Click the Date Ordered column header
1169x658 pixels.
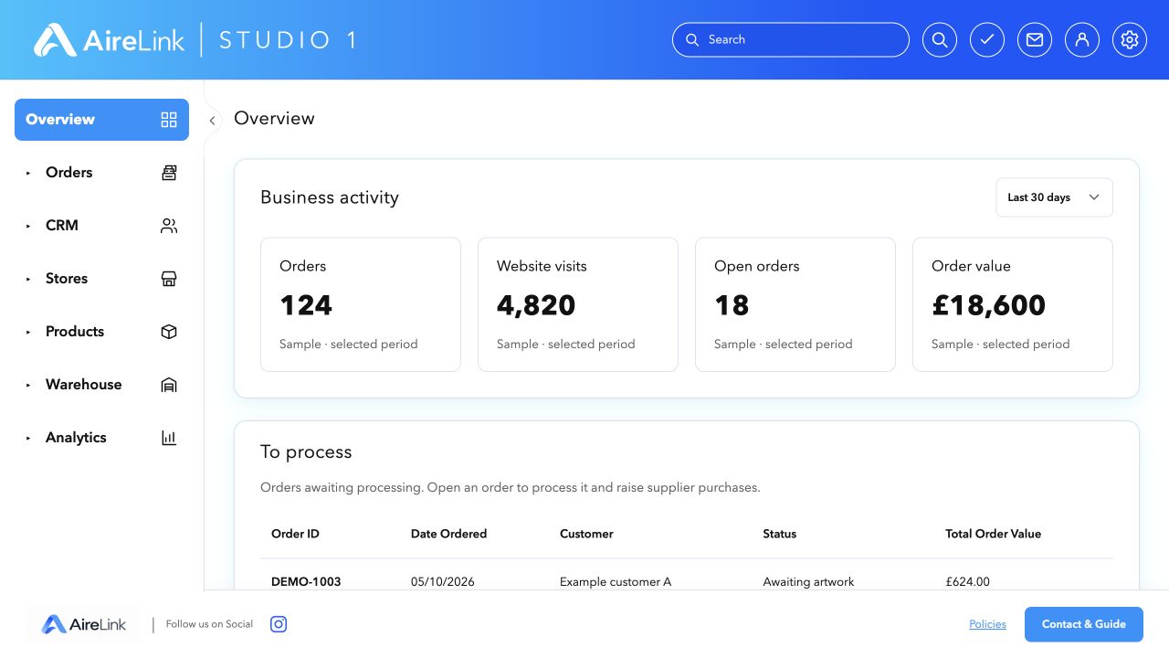[448, 534]
